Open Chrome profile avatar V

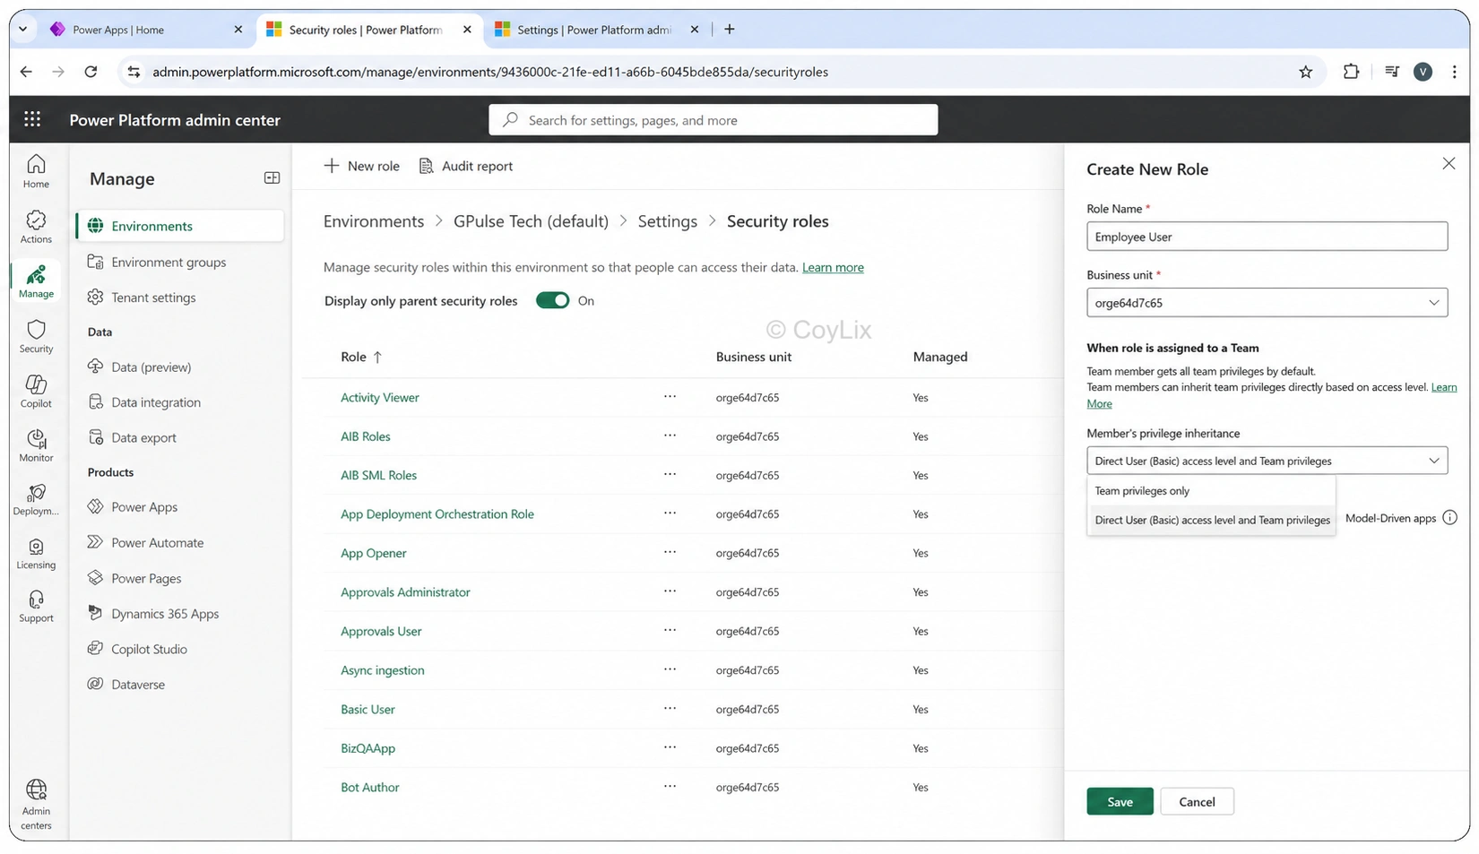pos(1423,72)
